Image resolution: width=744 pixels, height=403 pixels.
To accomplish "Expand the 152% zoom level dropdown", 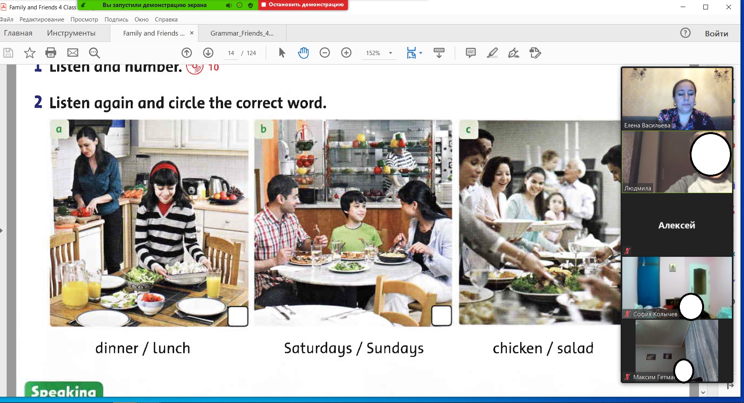I will pyautogui.click(x=391, y=53).
